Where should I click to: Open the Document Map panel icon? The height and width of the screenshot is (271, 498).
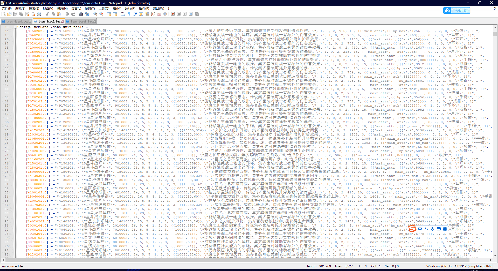pos(147,14)
